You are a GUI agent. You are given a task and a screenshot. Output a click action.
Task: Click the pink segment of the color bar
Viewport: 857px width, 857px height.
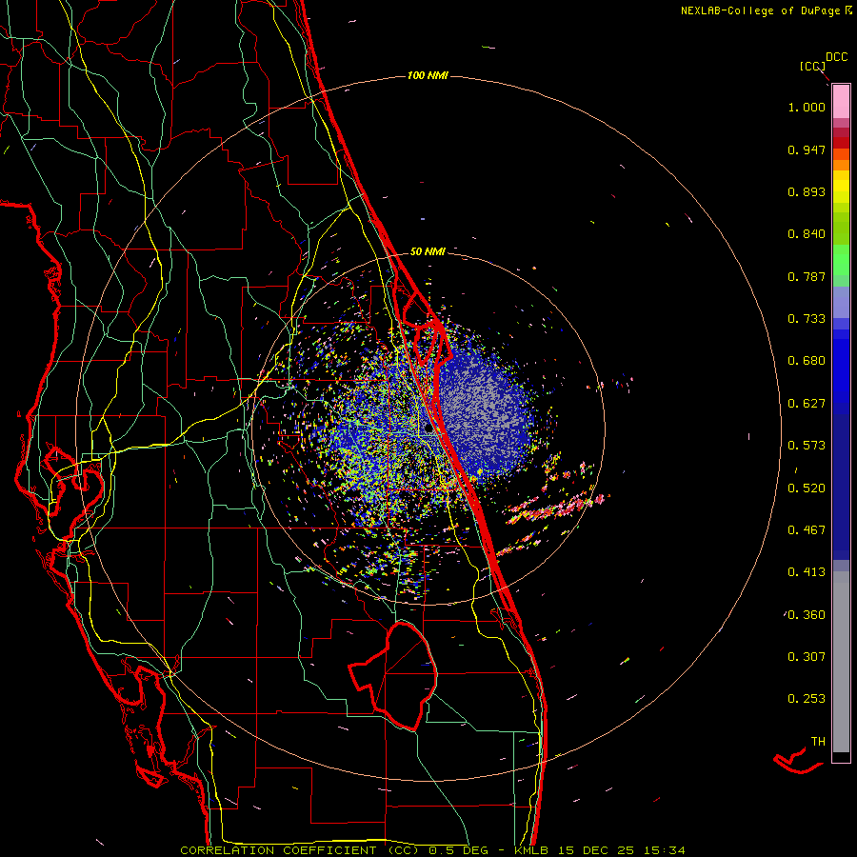point(841,102)
